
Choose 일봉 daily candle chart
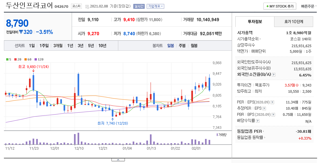[x=171, y=46]
